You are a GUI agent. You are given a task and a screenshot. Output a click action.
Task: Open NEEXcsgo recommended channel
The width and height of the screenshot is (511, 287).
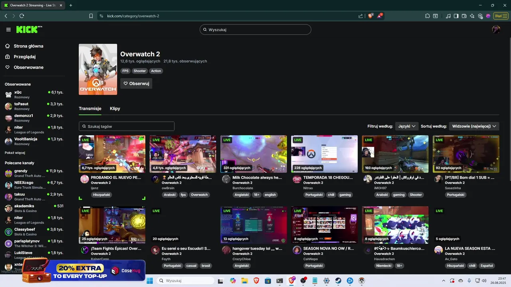coord(34,185)
